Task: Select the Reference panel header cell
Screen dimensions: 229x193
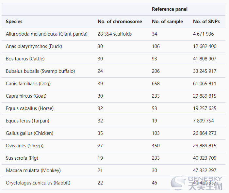Action: (x=170, y=9)
